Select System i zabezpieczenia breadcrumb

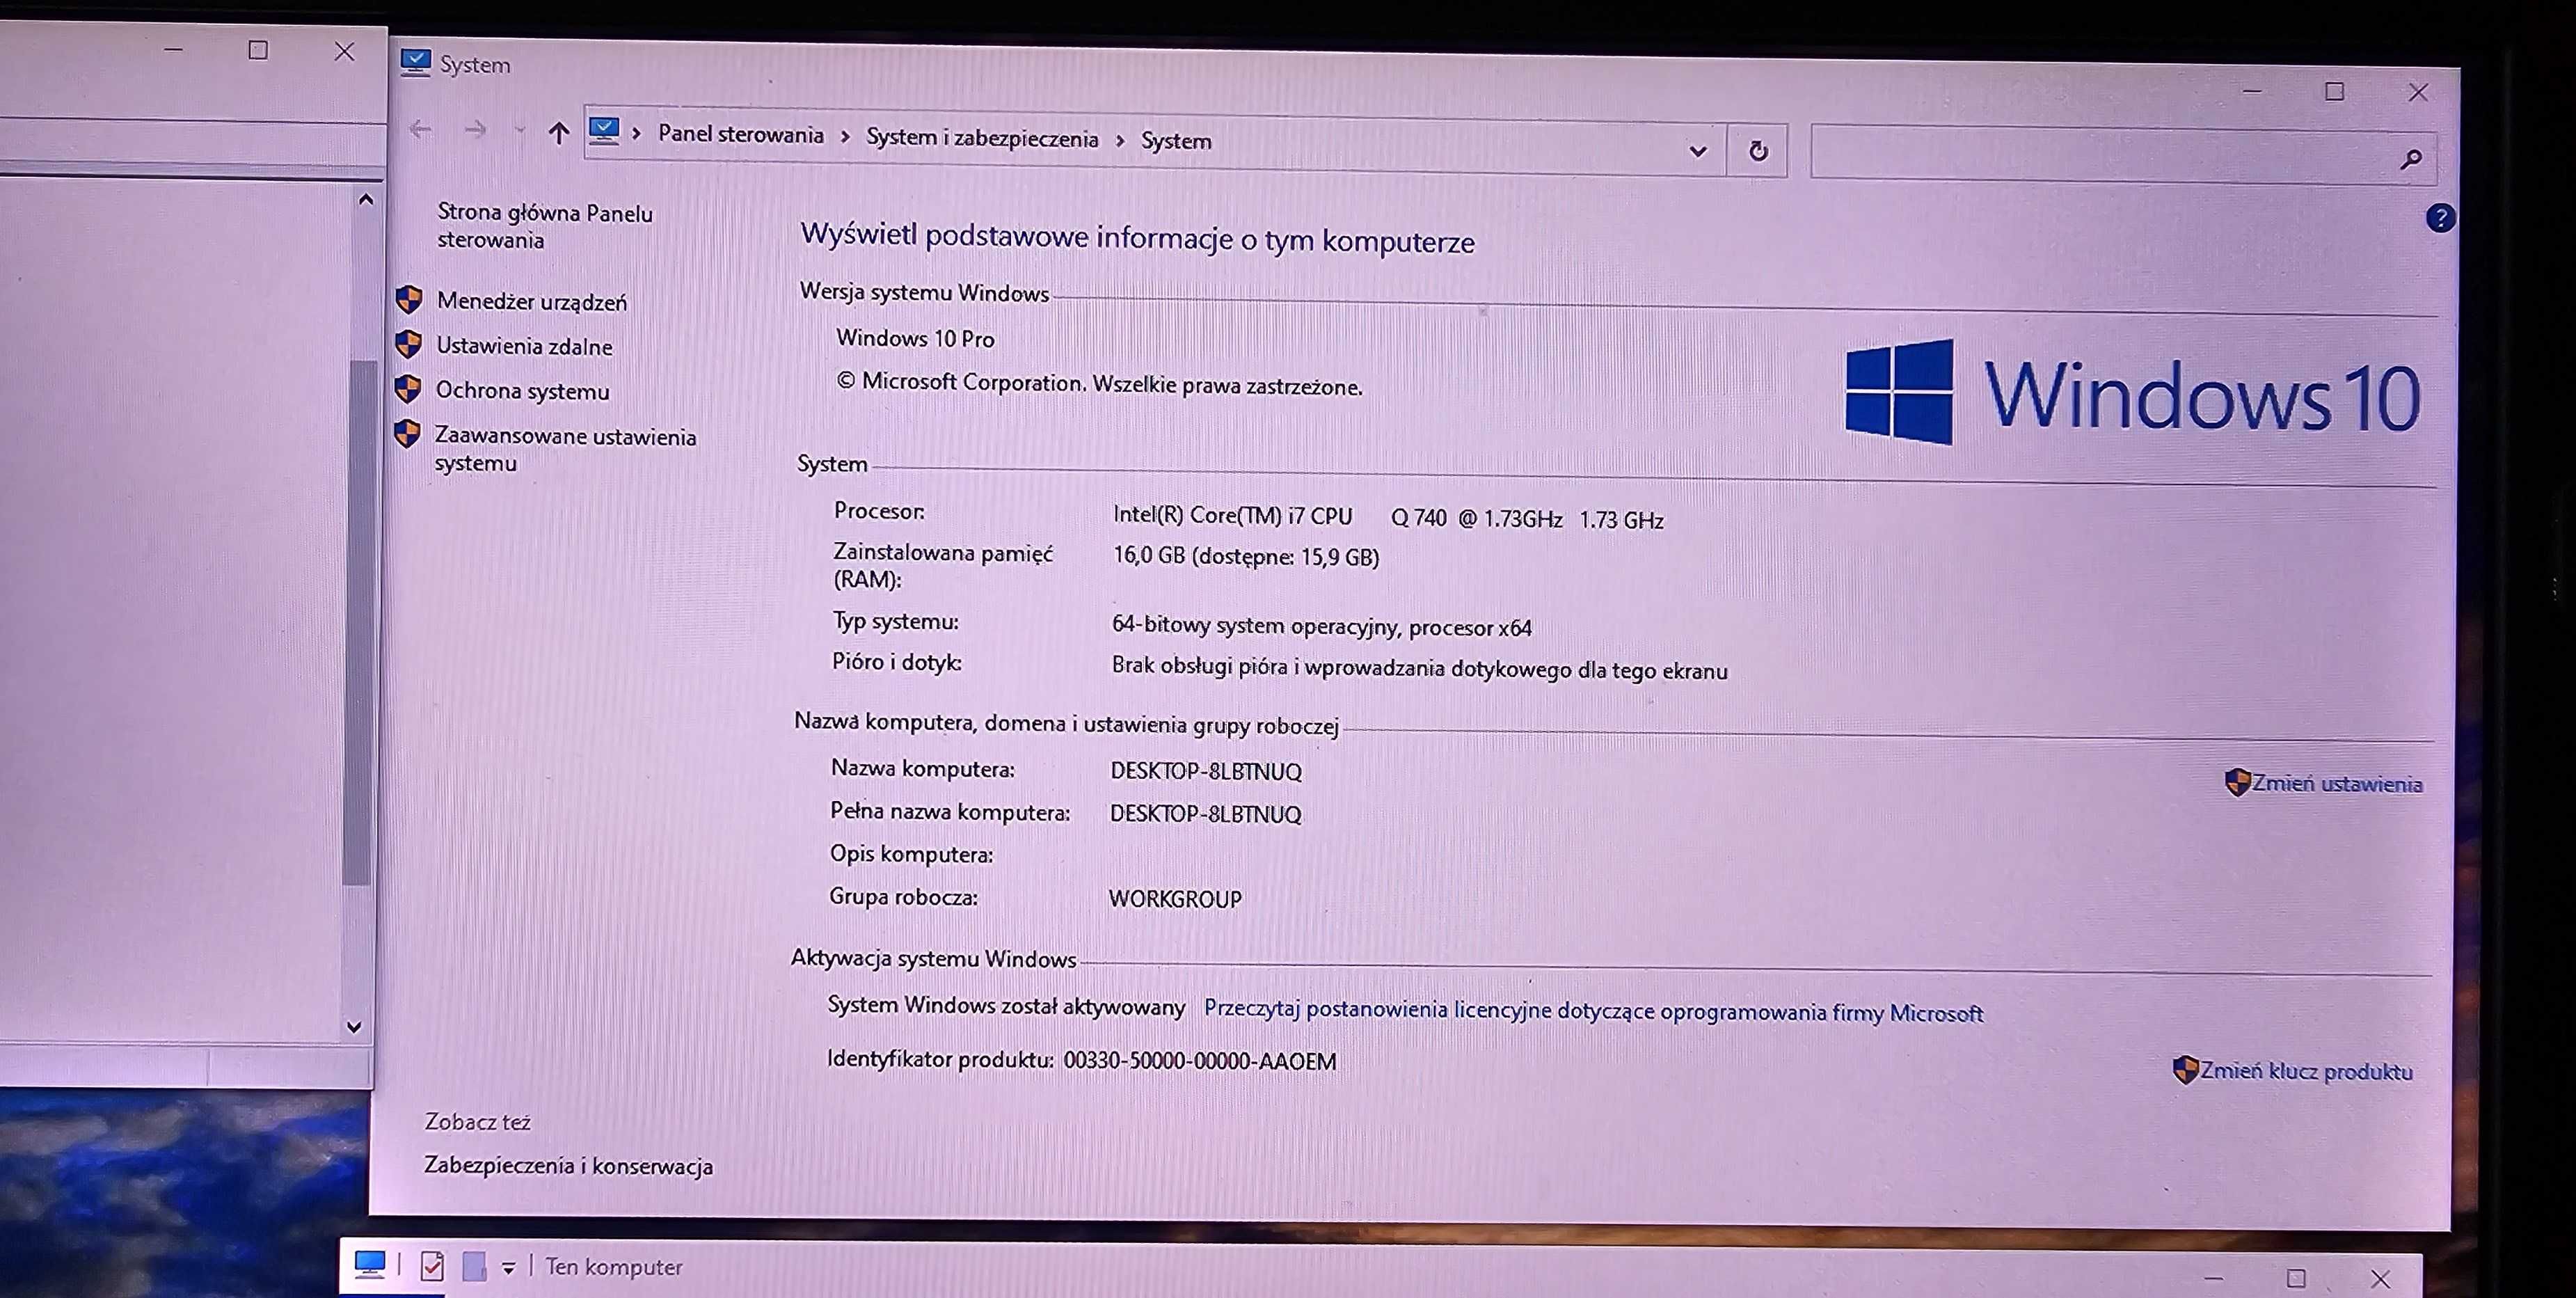(982, 138)
